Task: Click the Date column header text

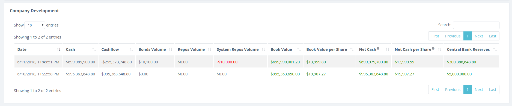Action: (22, 49)
